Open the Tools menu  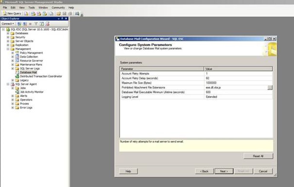pos(31,8)
